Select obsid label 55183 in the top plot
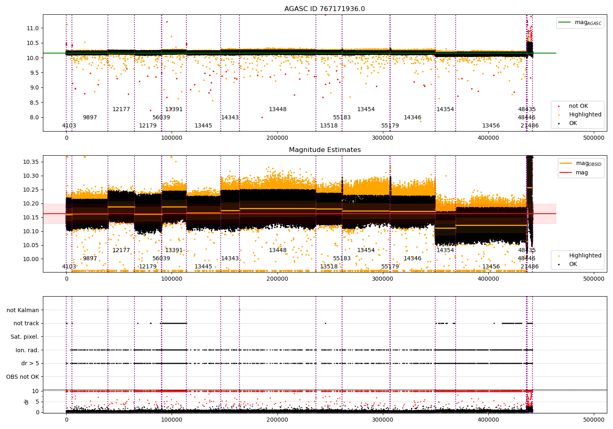Viewport: 613px width, 429px height. click(342, 118)
